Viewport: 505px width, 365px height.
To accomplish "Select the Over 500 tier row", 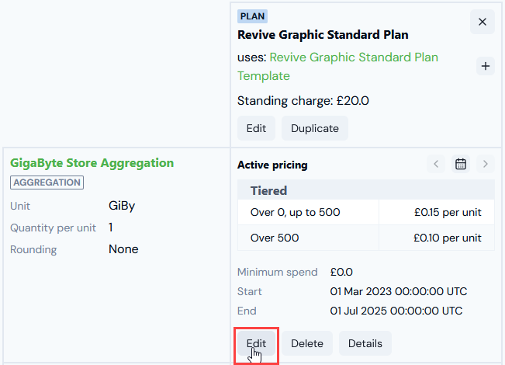I will coord(366,238).
